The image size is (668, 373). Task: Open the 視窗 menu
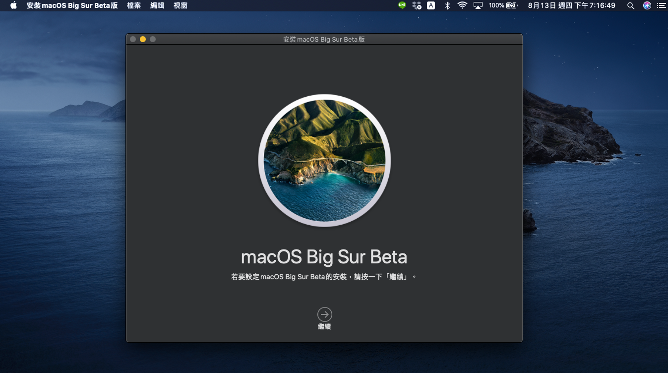pos(181,5)
